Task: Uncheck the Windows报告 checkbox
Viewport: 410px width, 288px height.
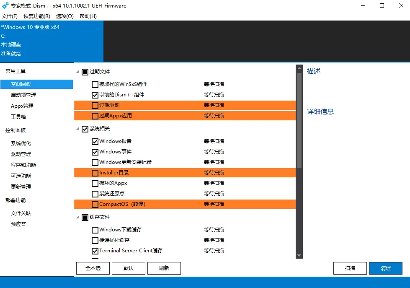Action: (95, 142)
